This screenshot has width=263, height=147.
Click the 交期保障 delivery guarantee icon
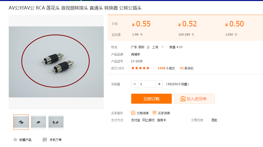(x=133, y=113)
